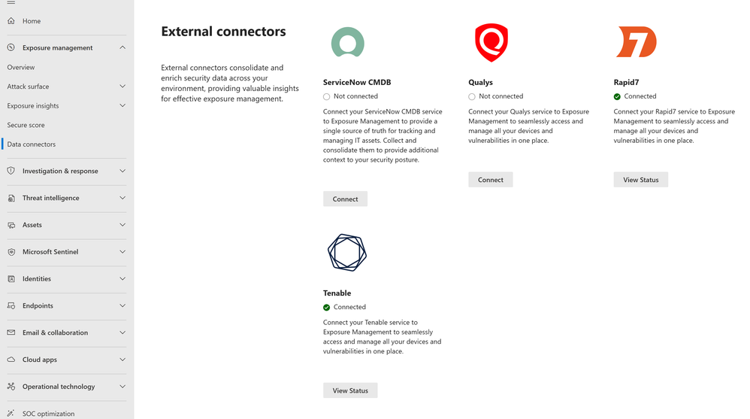Click the Rapid7 orange logo
This screenshot has height=419, width=750.
pos(637,42)
